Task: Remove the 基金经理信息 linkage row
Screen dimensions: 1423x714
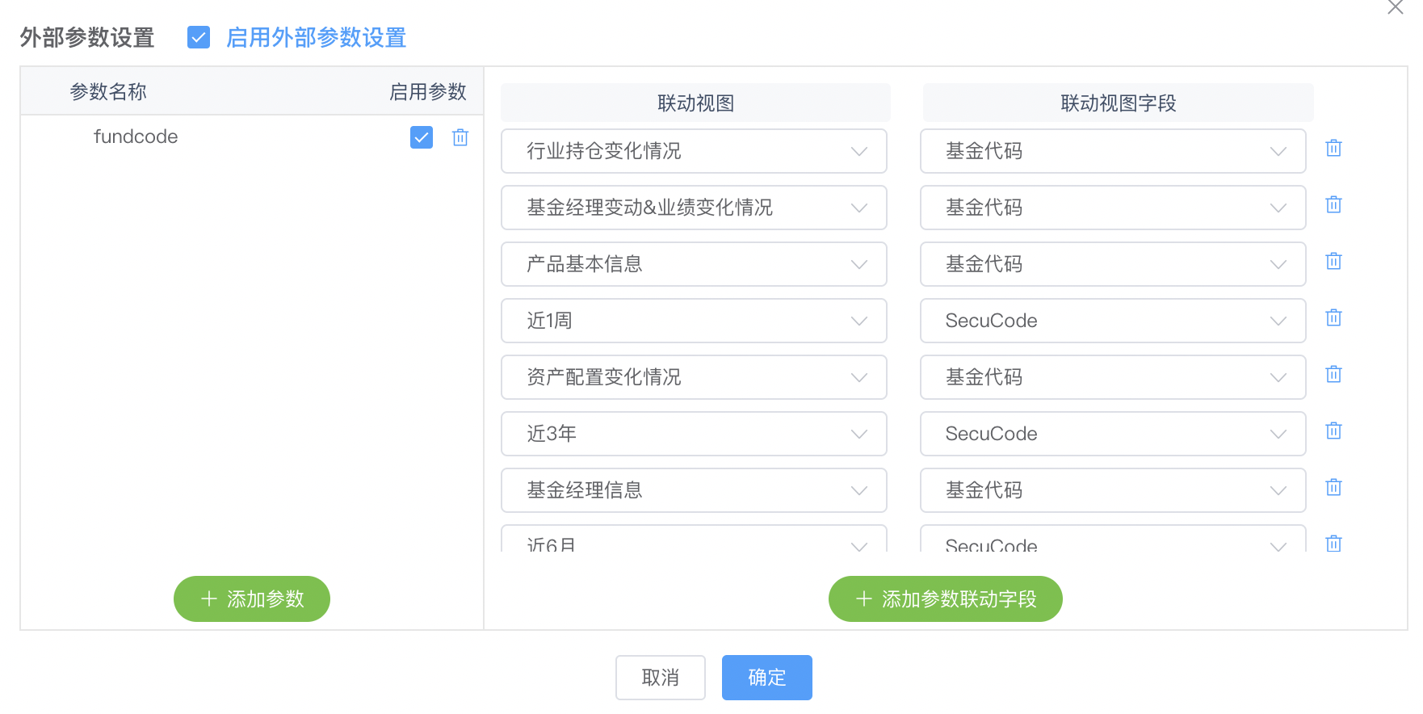Action: click(1333, 487)
